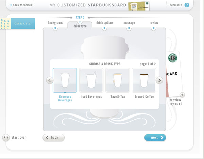Screen dimensions: 204x159
Task: Go to previous page of drink types
Action: click(x=50, y=80)
